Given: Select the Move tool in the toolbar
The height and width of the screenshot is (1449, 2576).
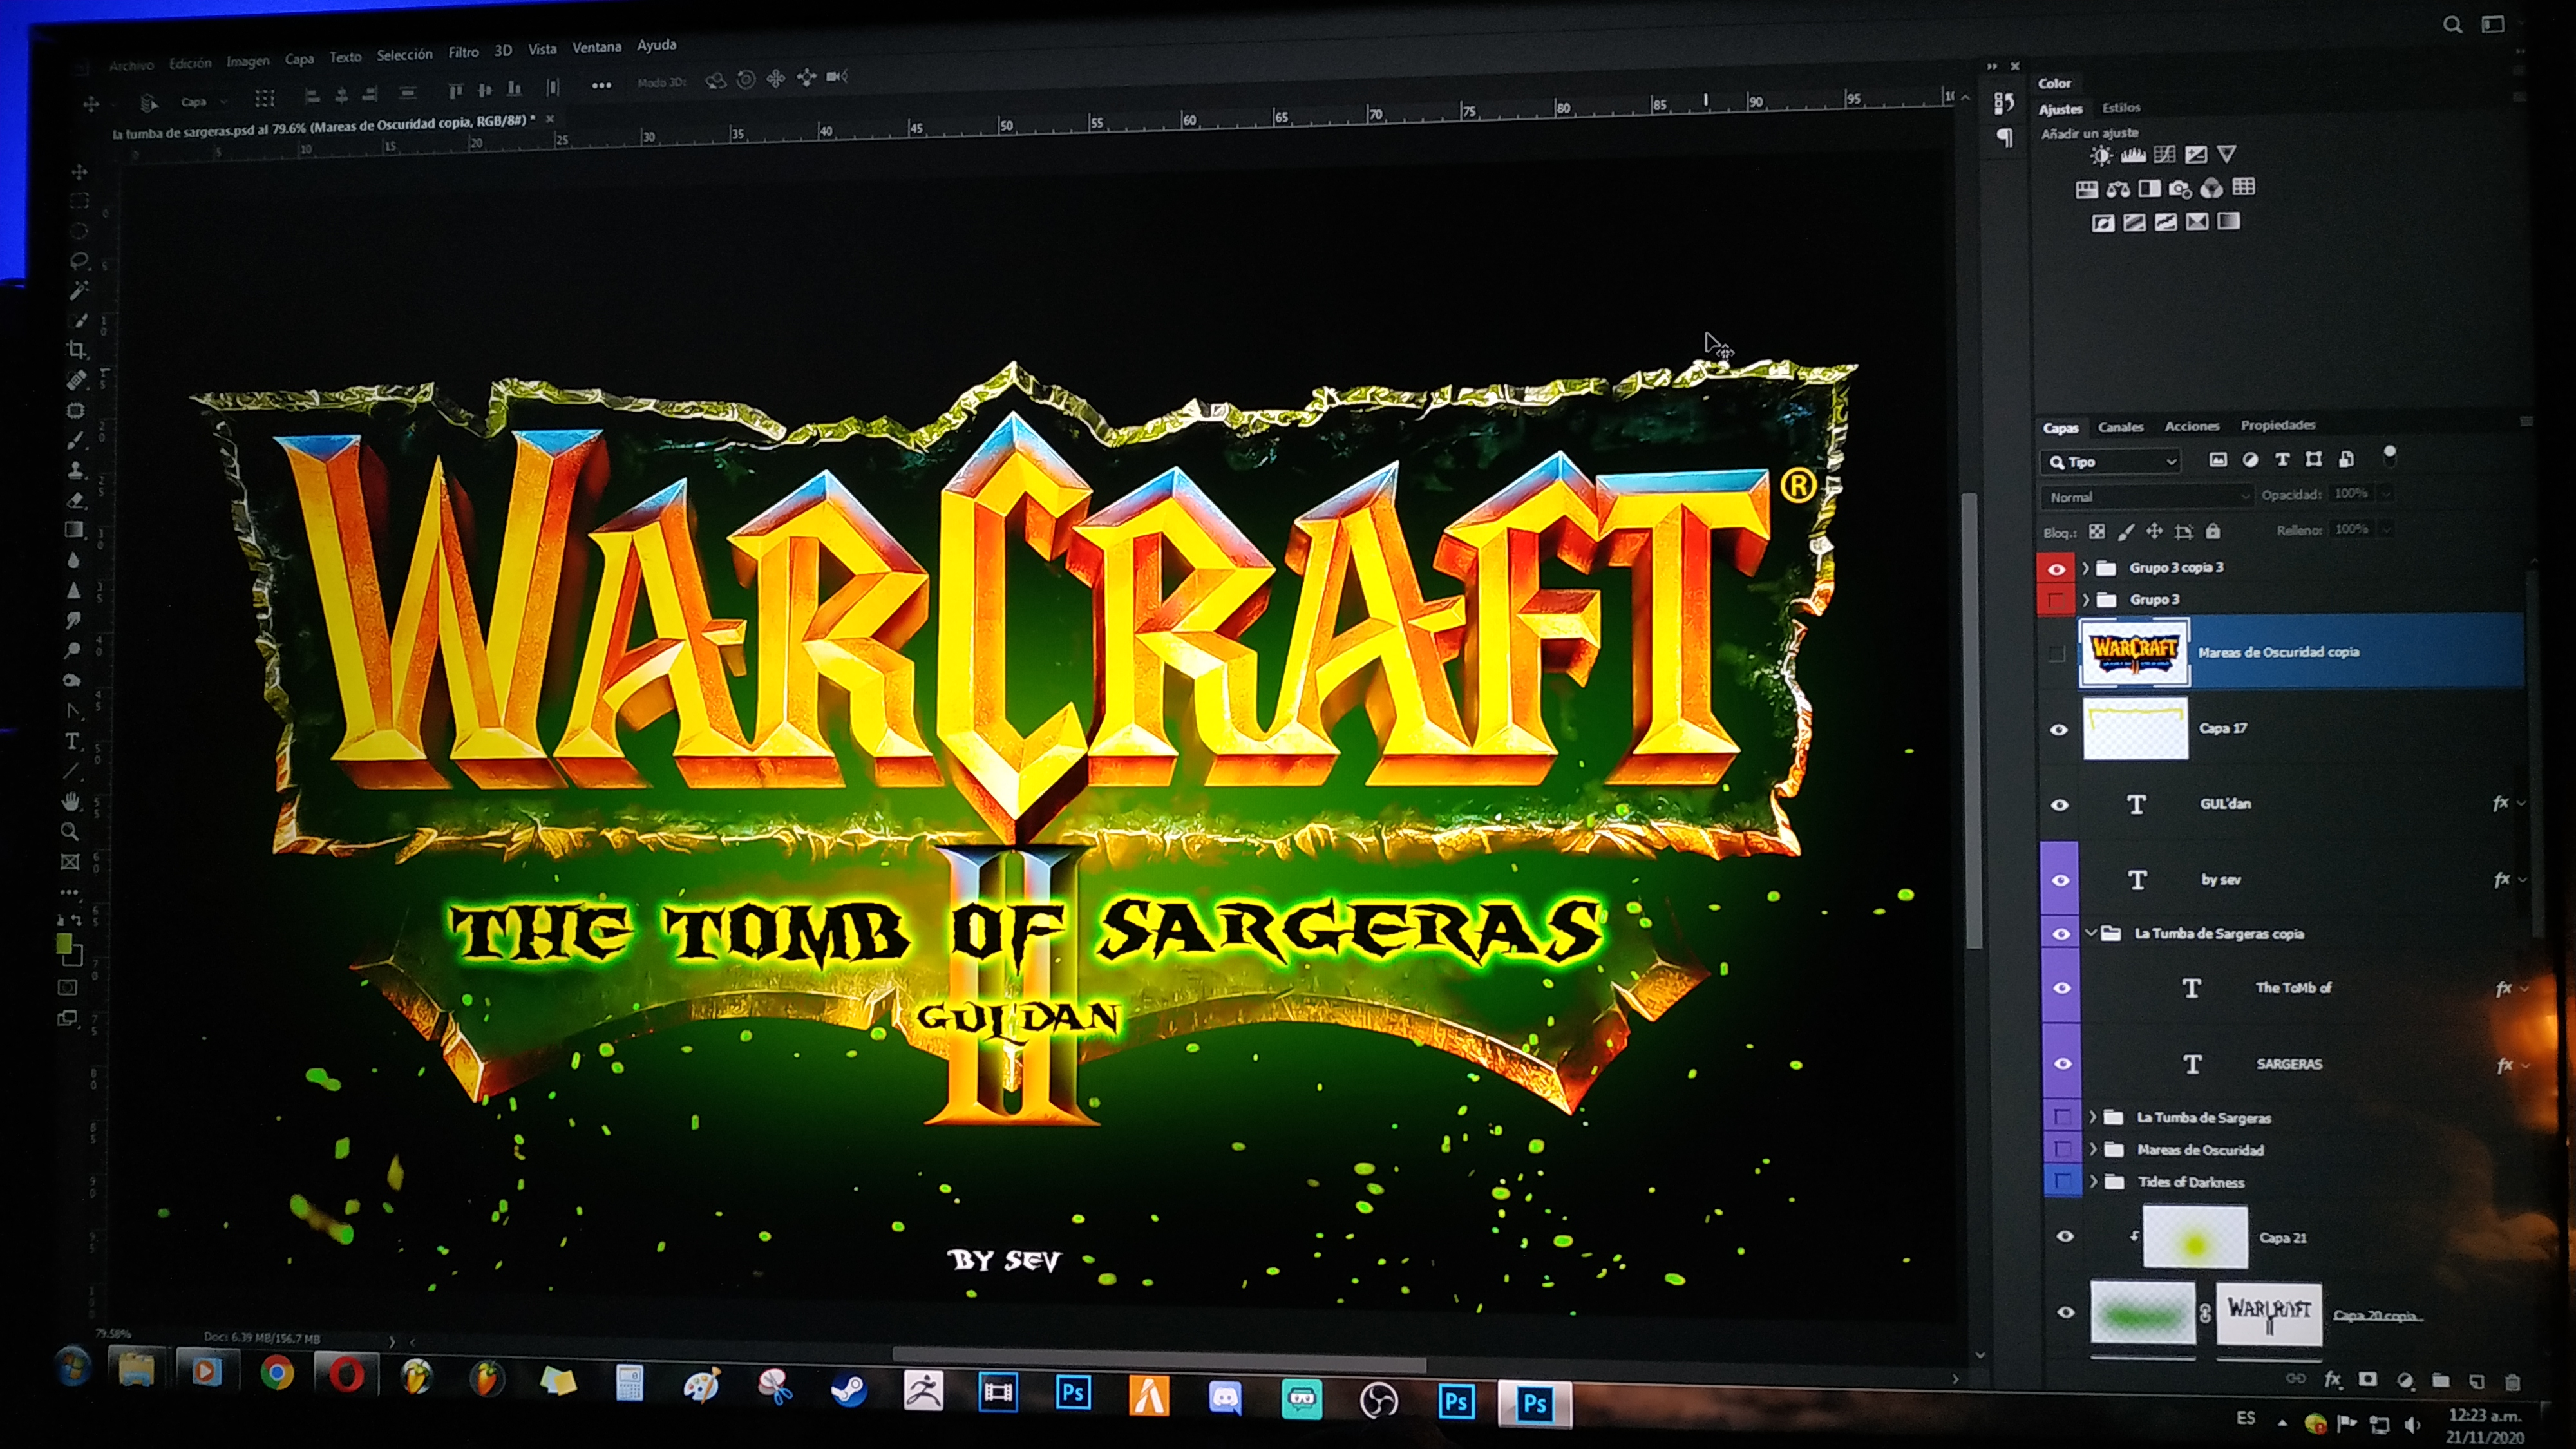Looking at the screenshot, I should [79, 172].
